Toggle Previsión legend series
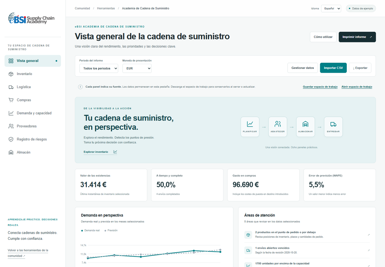The height and width of the screenshot is (267, 385). pos(111,230)
